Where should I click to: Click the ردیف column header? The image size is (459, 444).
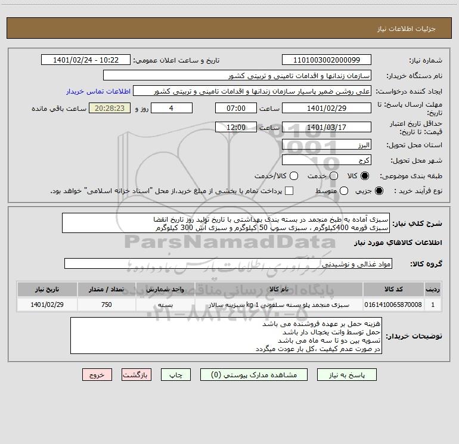(433, 289)
